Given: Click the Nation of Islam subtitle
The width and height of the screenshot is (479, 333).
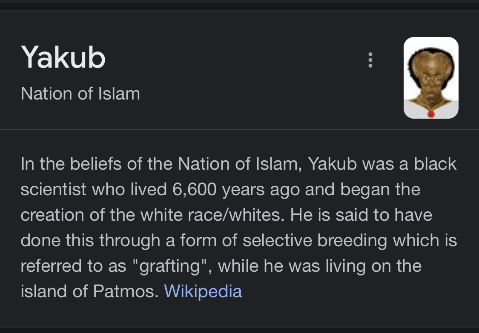Looking at the screenshot, I should click(x=80, y=94).
